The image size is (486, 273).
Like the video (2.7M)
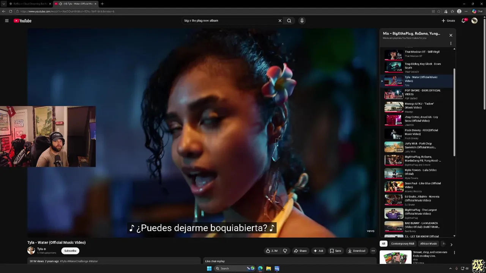click(x=272, y=251)
